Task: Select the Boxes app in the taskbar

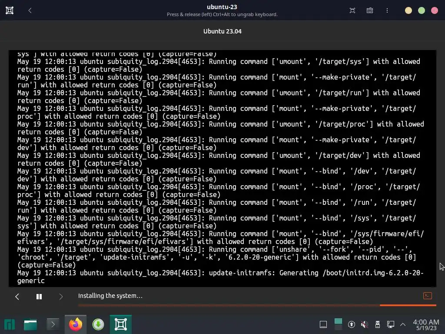Action: [121, 324]
